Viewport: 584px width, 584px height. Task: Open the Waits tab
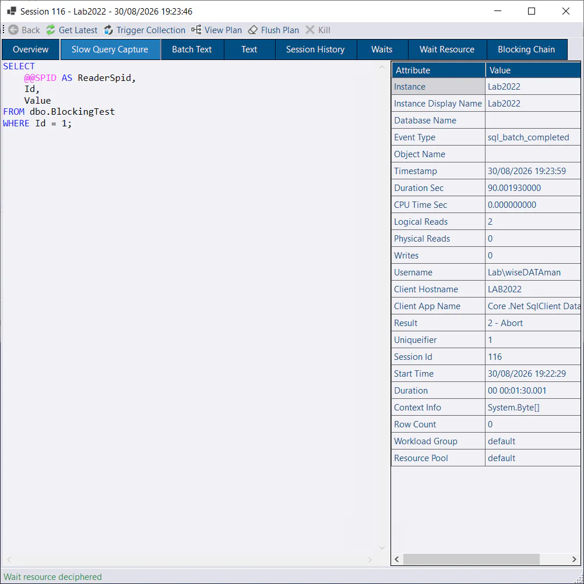pyautogui.click(x=382, y=49)
